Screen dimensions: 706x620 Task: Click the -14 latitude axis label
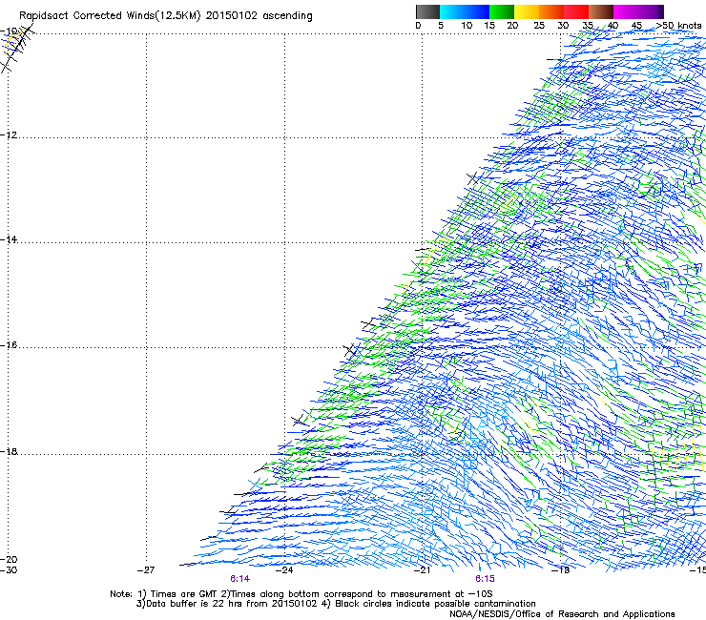click(x=10, y=239)
